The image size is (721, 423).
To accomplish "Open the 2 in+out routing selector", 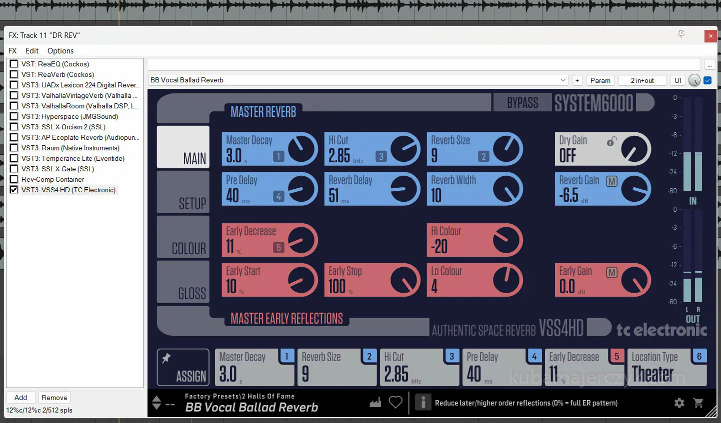I will 642,80.
